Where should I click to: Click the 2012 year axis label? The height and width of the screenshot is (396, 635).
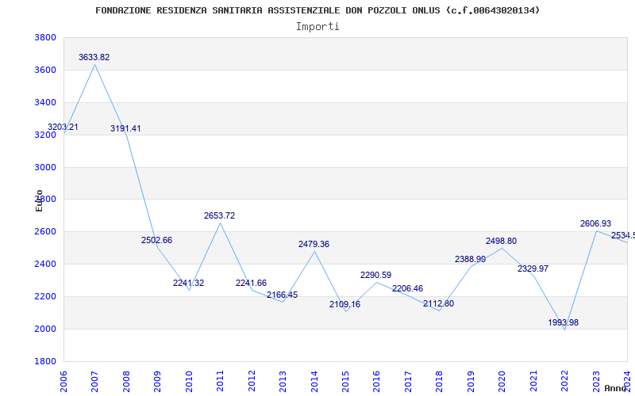[x=252, y=382]
